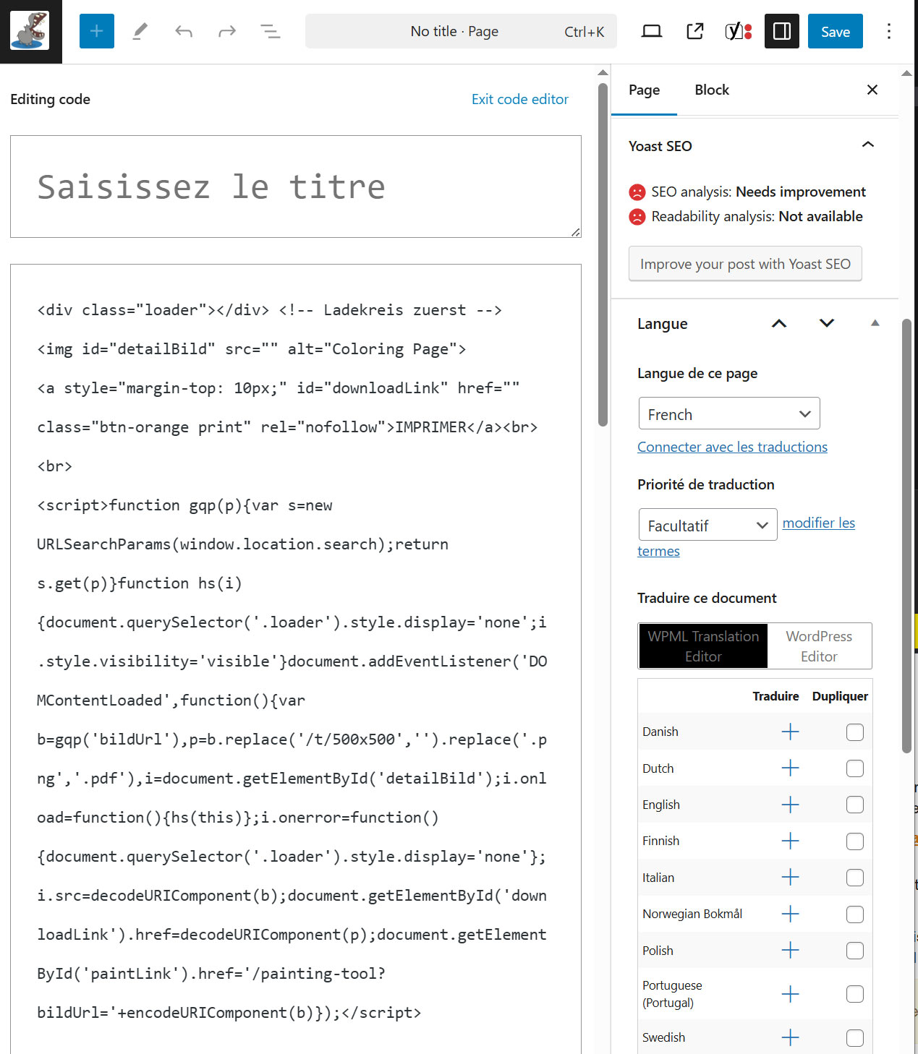The image size is (918, 1054).
Task: Open the Document Overview list view
Action: pos(271,31)
